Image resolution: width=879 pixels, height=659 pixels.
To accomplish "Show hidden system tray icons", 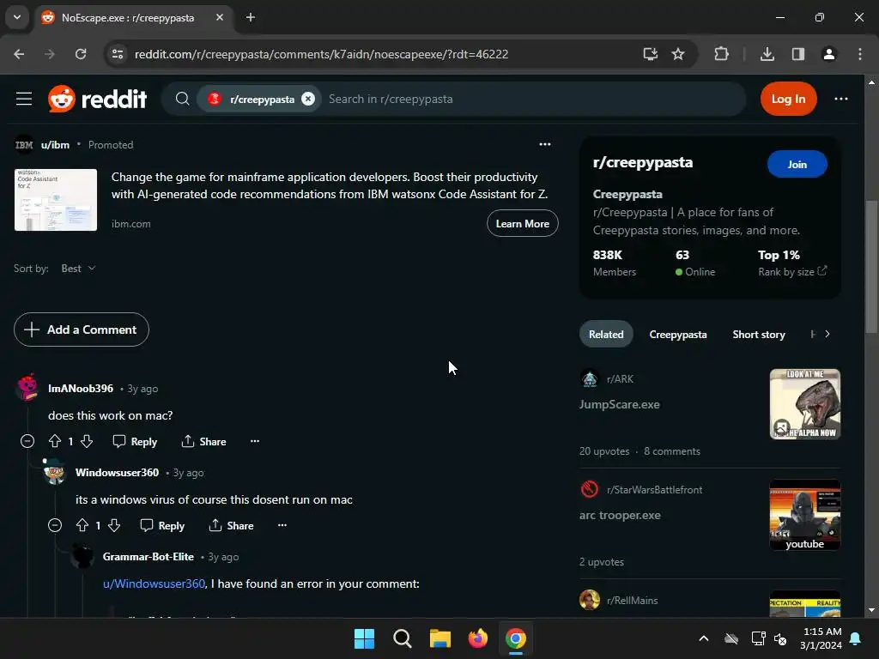I will click(x=704, y=638).
